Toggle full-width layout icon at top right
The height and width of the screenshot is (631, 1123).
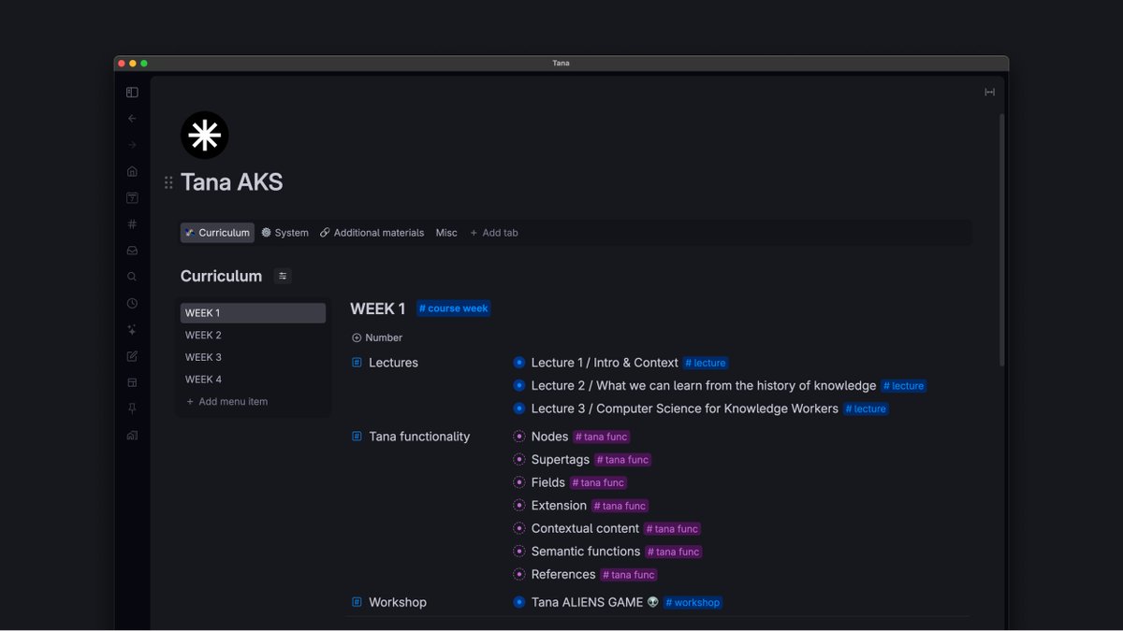click(989, 93)
